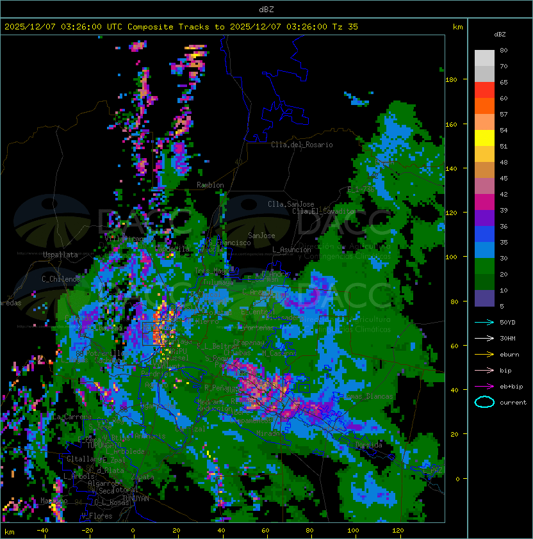Click the 'current' legend label
This screenshot has width=533, height=539.
coord(513,403)
